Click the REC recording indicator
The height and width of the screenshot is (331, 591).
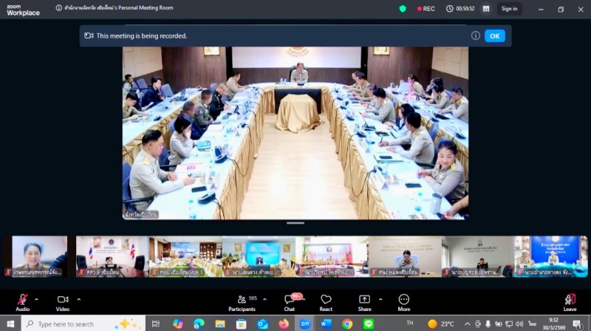426,9
